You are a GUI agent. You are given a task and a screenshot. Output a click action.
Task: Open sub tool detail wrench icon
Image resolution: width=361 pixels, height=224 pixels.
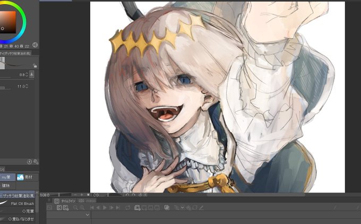tap(36, 162)
